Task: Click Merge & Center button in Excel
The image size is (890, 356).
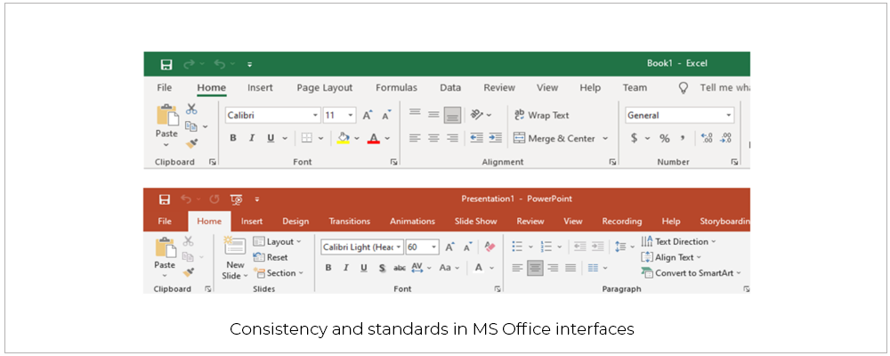Action: [x=555, y=138]
